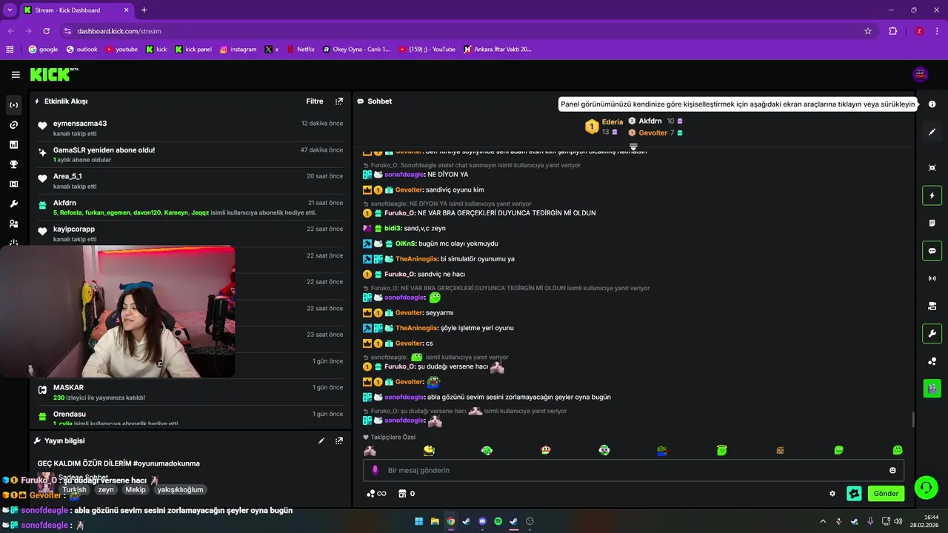Toggle the chat bubble widget in right toolbar
The width and height of the screenshot is (948, 533).
932,251
